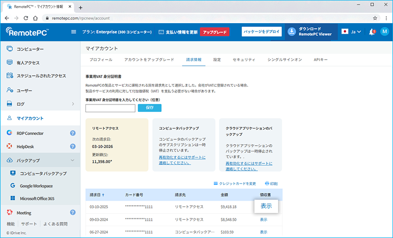Click the download RemotePC Viewer icon
393x238 pixels.
(x=291, y=31)
